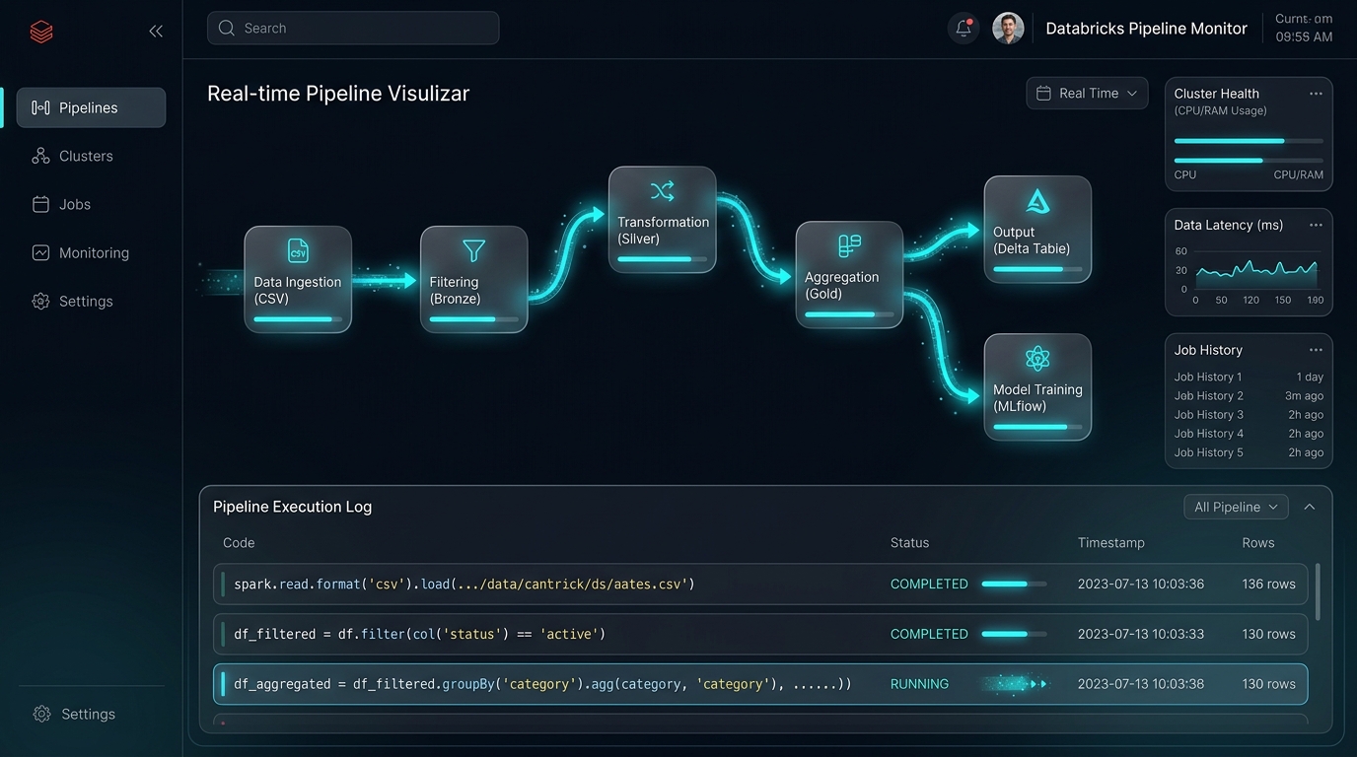Open Job History options menu
Viewport: 1357px width, 757px height.
(1316, 350)
